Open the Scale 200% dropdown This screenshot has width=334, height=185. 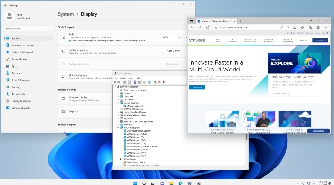coord(171,37)
